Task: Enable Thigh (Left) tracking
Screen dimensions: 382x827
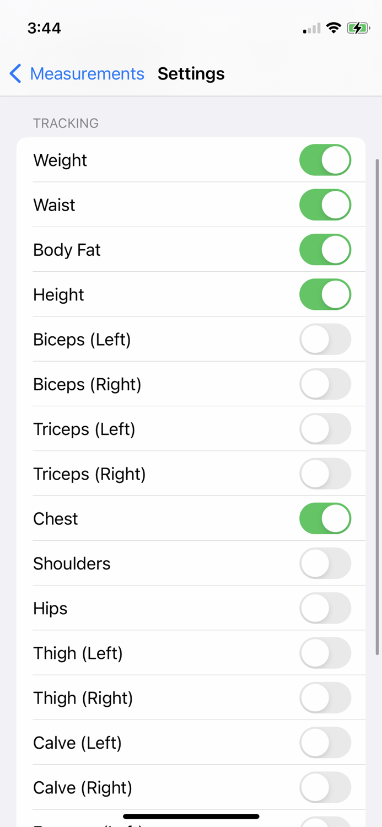Action: click(x=325, y=653)
